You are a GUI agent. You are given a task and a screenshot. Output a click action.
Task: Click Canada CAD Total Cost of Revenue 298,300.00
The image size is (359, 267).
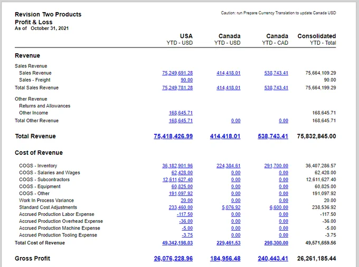(276, 243)
